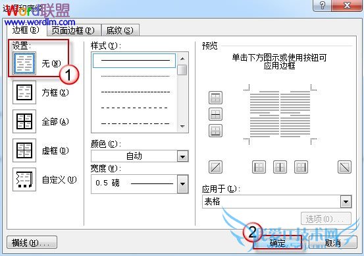This screenshot has width=364, height=256.
Task: Pick the 全部 (All) border setting icon
Action: click(x=24, y=121)
